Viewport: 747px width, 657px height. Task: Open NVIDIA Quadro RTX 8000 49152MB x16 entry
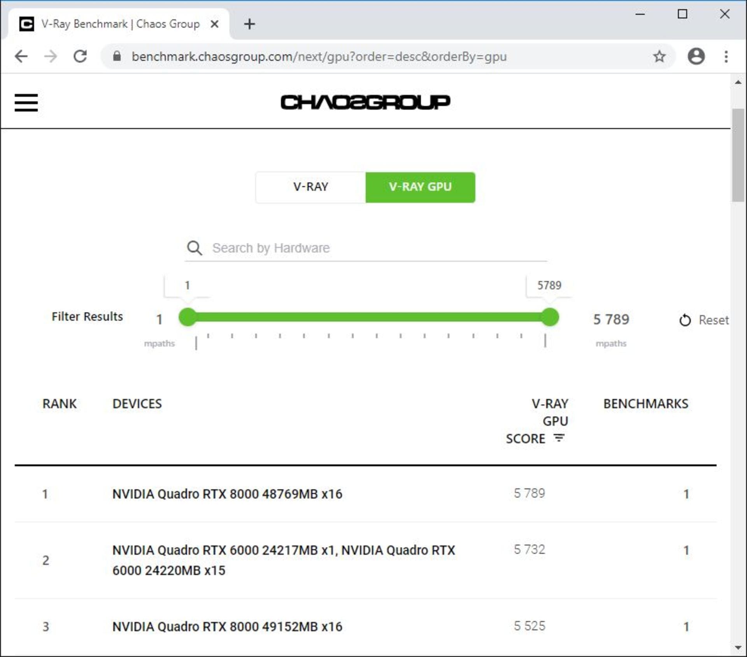click(227, 627)
